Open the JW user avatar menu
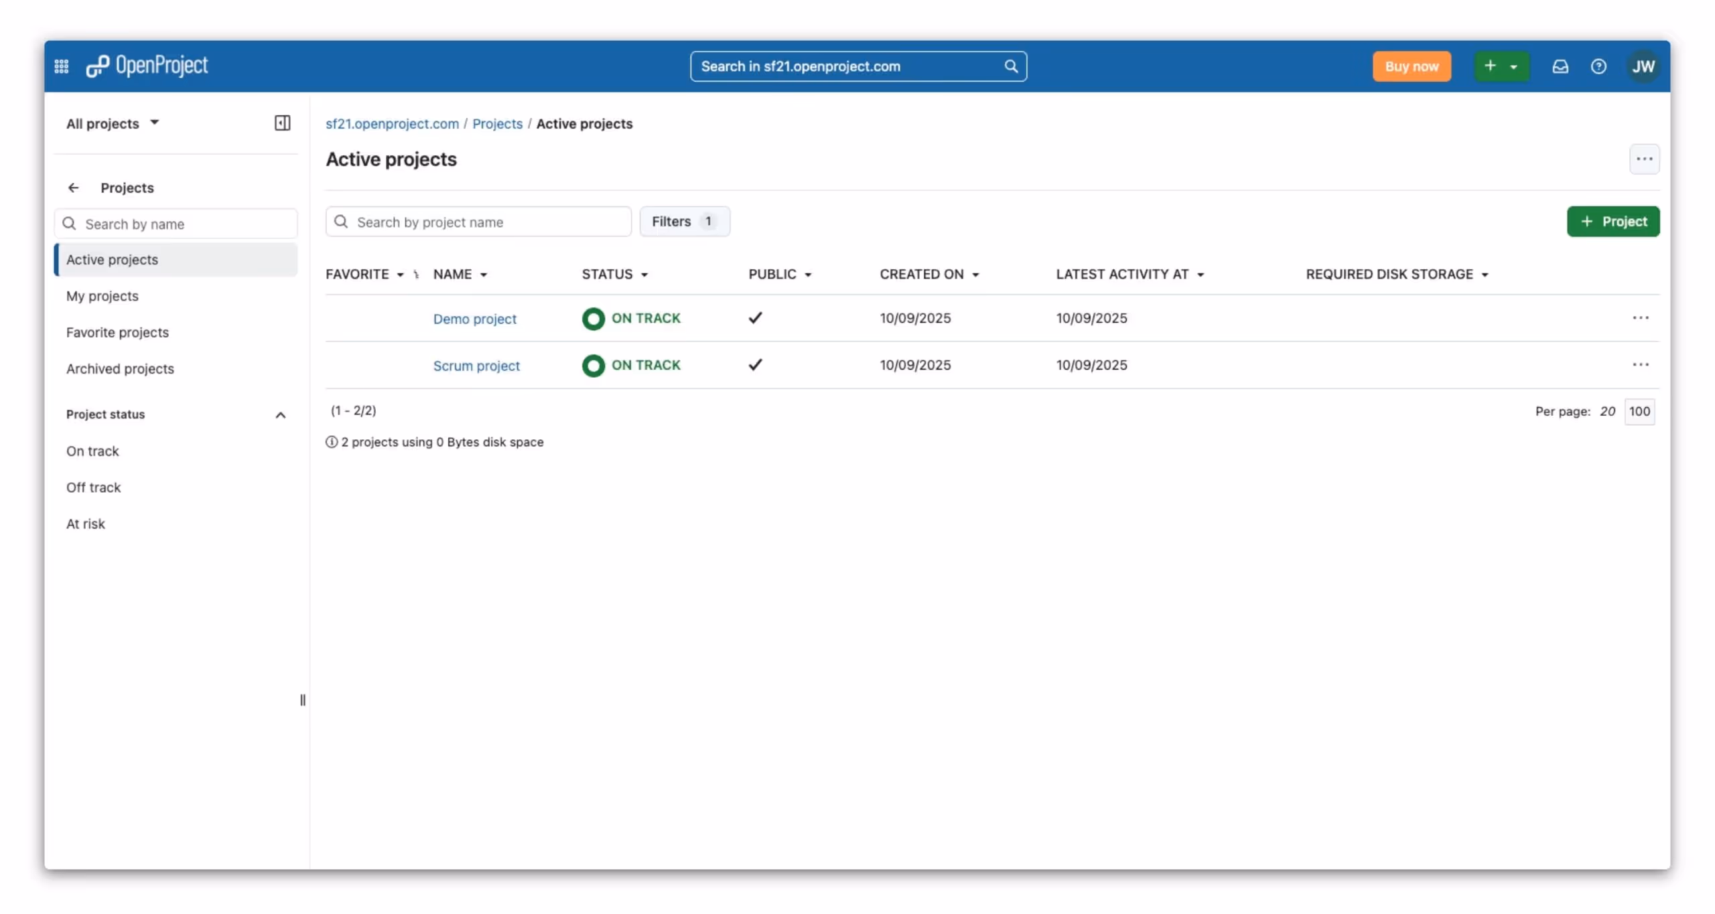The height and width of the screenshot is (914, 1715). (1643, 66)
